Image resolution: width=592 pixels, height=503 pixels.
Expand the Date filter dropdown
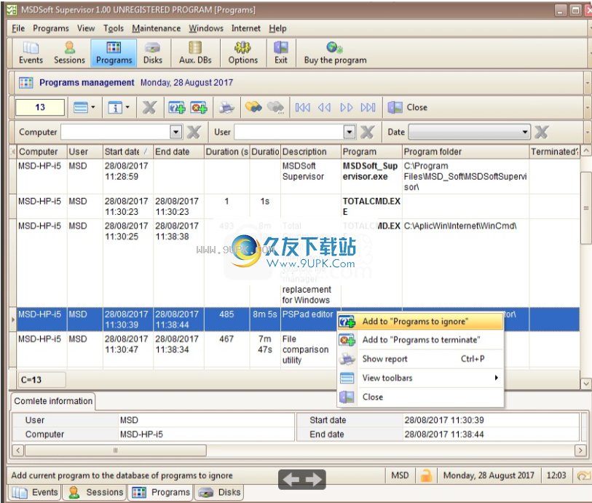524,132
